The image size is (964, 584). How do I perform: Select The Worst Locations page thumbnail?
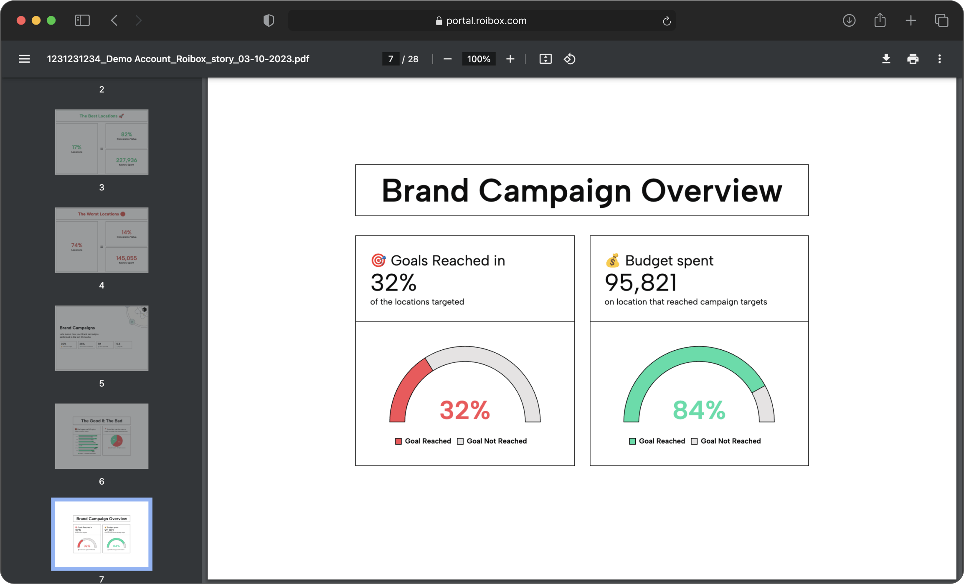(101, 240)
